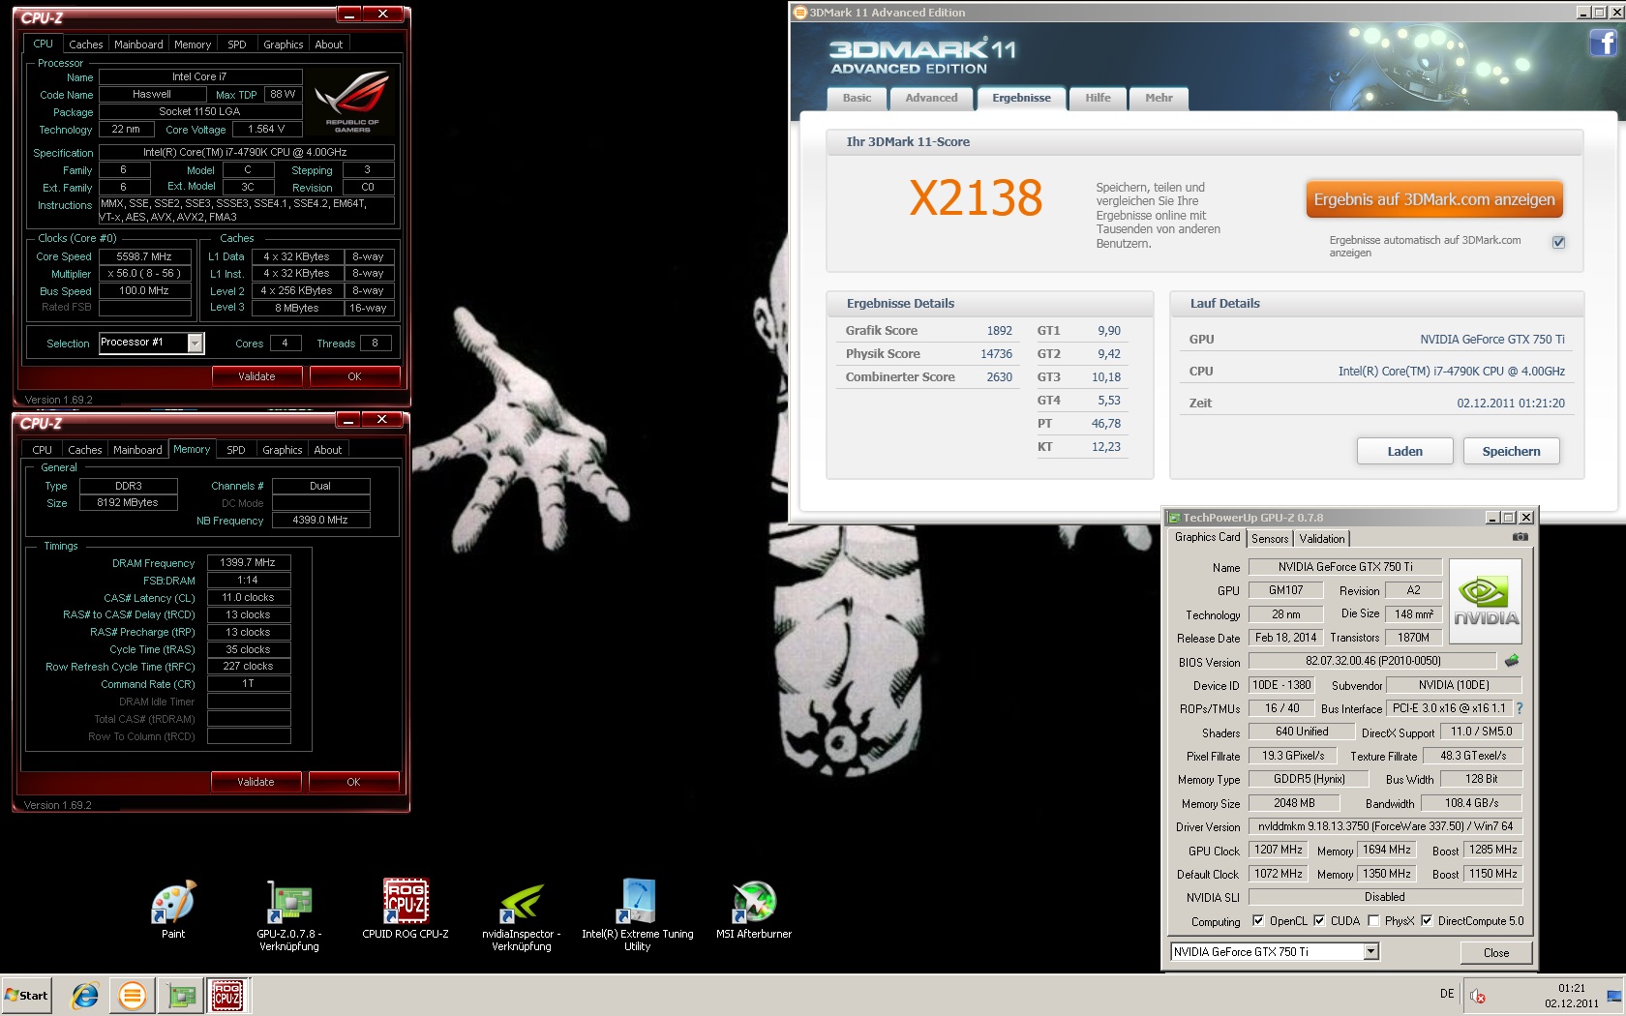This screenshot has height=1016, width=1626.
Task: Launch CPUID ROG CPU-Z desktop icon
Action: click(406, 909)
